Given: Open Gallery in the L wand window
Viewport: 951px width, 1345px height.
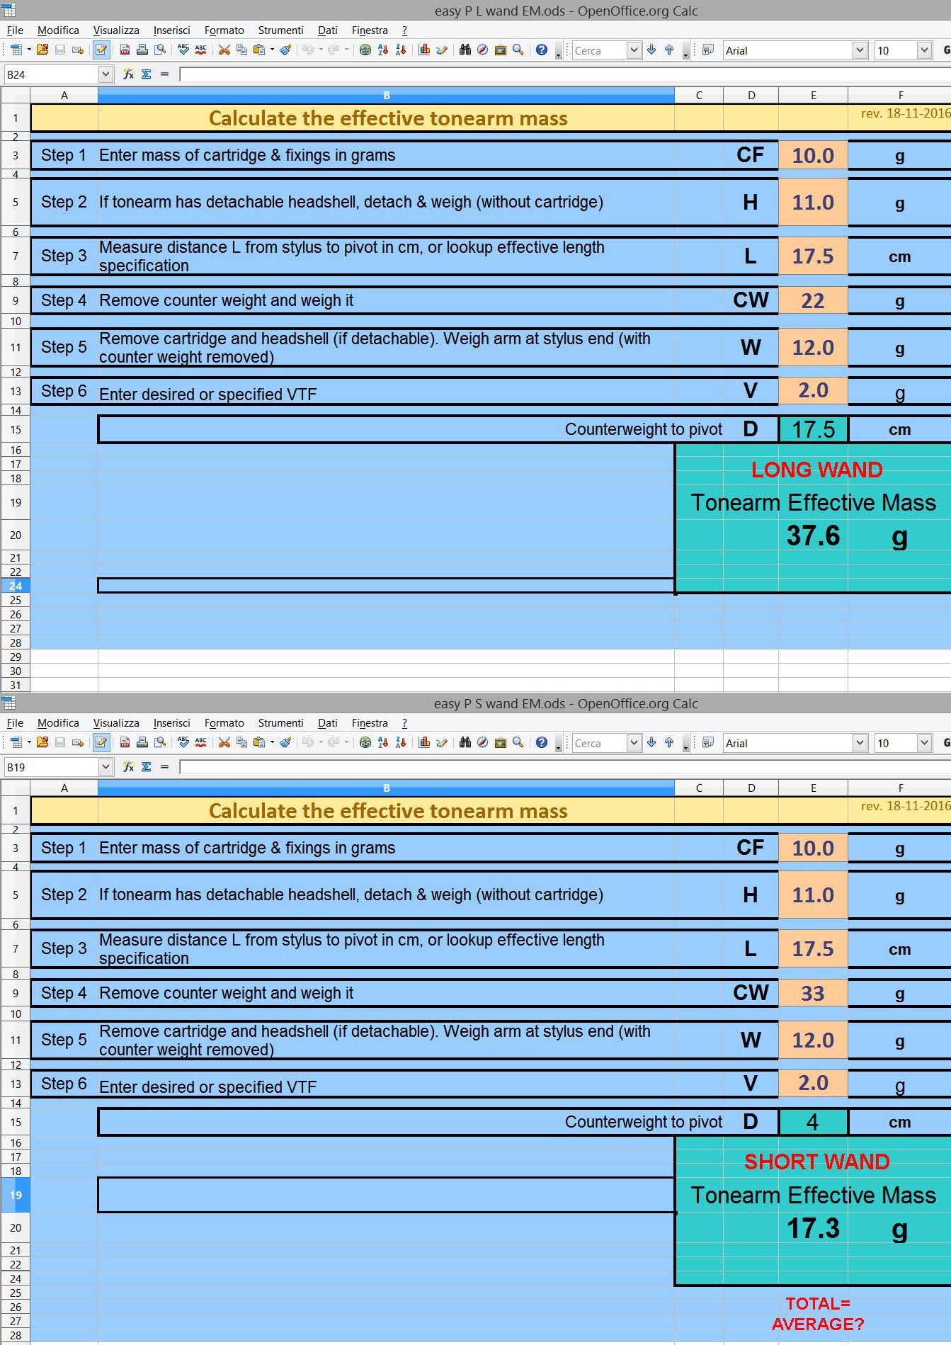Looking at the screenshot, I should point(501,50).
